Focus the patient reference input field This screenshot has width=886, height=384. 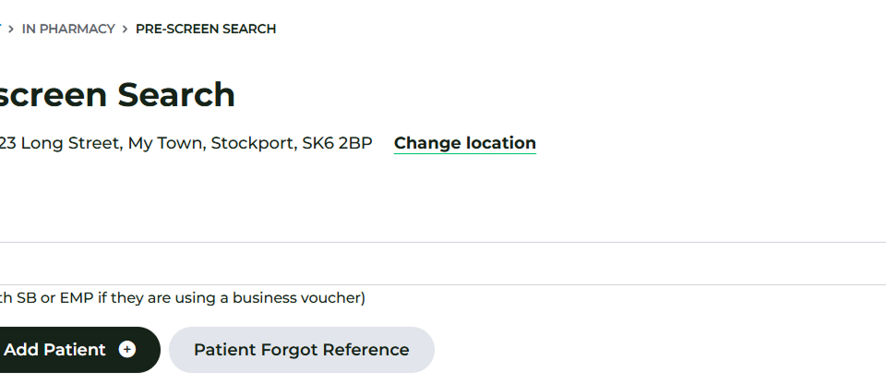(369, 264)
